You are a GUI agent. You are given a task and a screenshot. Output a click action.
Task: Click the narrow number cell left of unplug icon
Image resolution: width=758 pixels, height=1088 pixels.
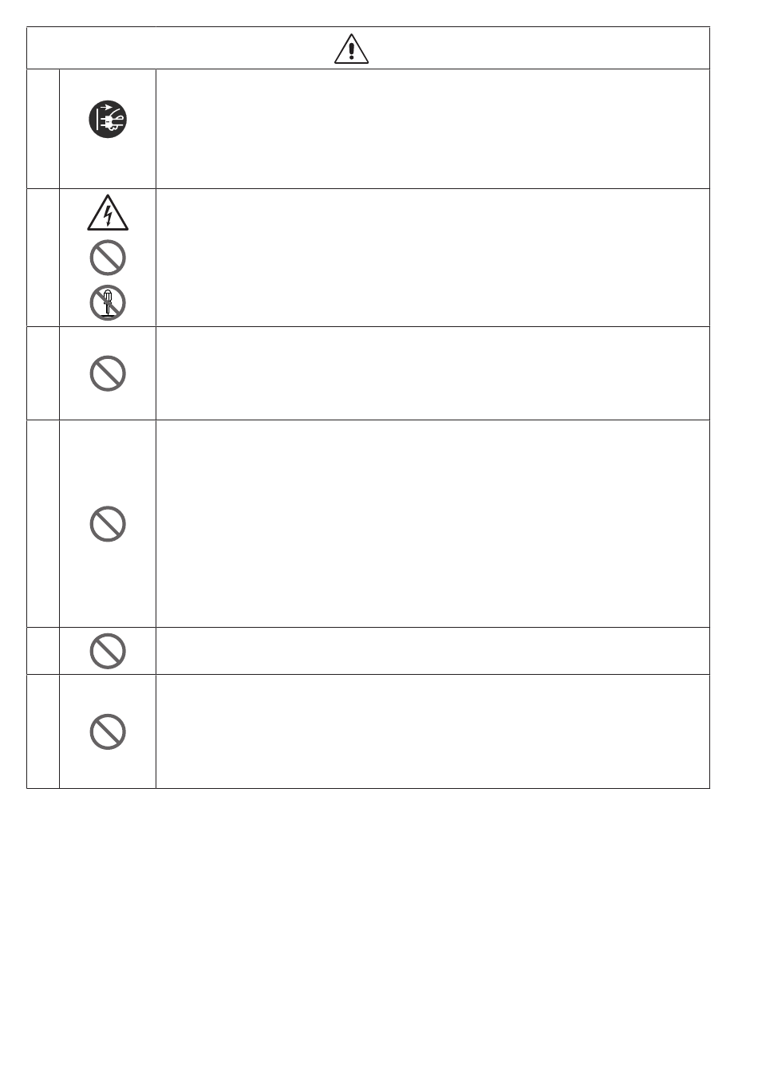pyautogui.click(x=43, y=129)
